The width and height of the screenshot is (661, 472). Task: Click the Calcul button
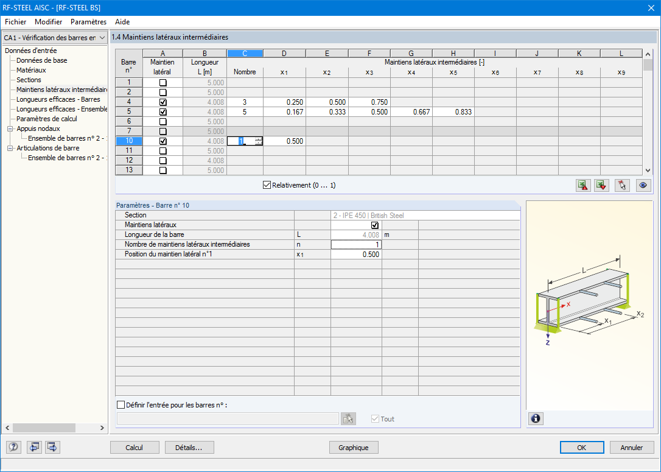click(x=135, y=448)
